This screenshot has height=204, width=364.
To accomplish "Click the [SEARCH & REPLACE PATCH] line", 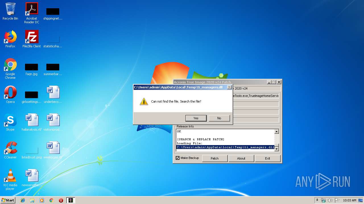I will pyautogui.click(x=200, y=139).
